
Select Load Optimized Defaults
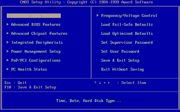coord(127,34)
